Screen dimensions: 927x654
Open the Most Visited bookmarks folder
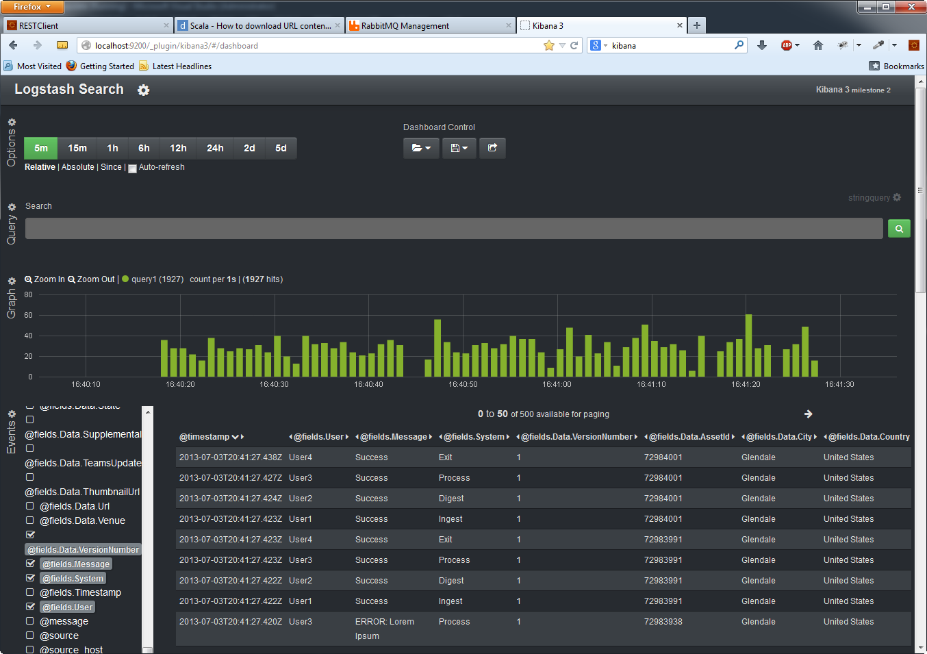coord(32,66)
